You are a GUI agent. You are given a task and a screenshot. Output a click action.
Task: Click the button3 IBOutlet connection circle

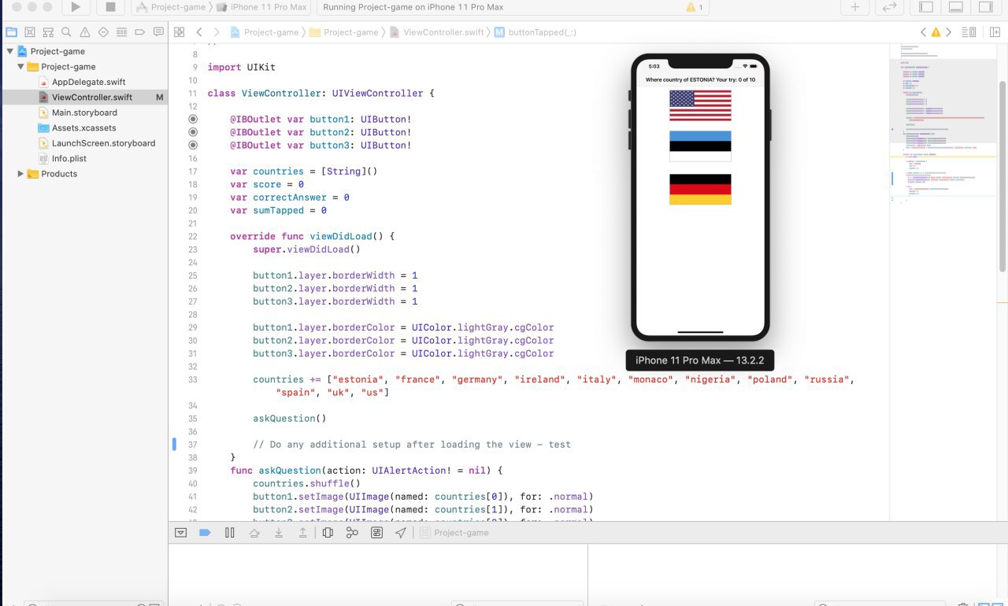click(x=193, y=146)
